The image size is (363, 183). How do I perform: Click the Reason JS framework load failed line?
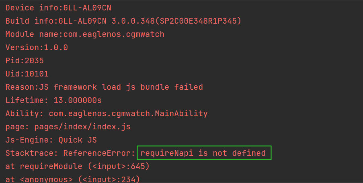tap(104, 87)
